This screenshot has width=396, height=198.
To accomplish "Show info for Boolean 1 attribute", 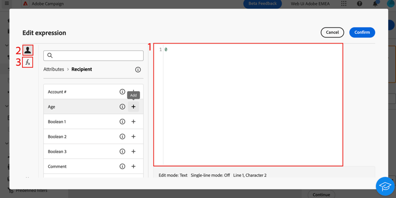I will click(x=122, y=122).
